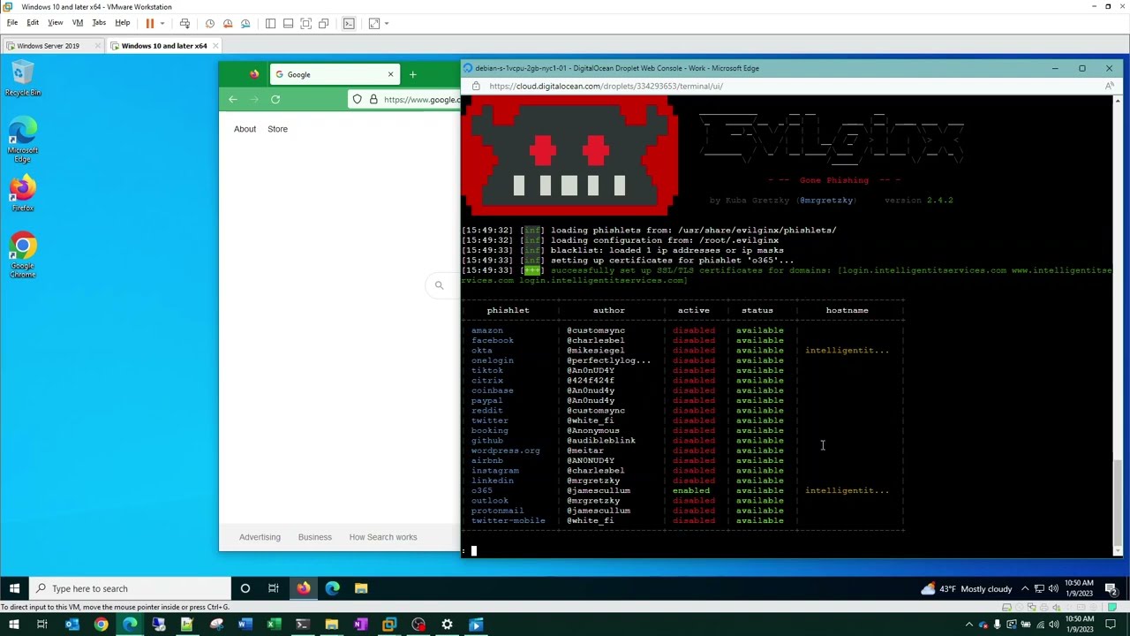Open the VMware Tabs menu
Image resolution: width=1130 pixels, height=636 pixels.
pos(99,23)
